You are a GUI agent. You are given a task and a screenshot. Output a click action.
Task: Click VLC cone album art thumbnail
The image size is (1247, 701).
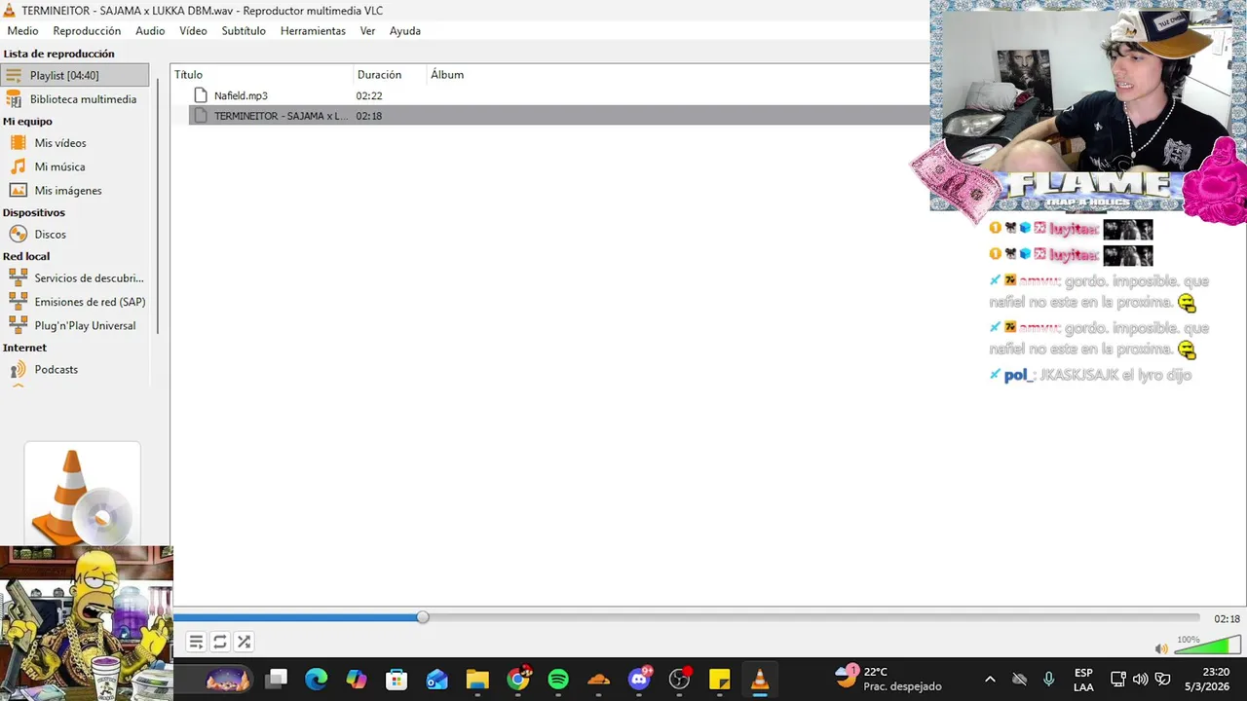83,494
